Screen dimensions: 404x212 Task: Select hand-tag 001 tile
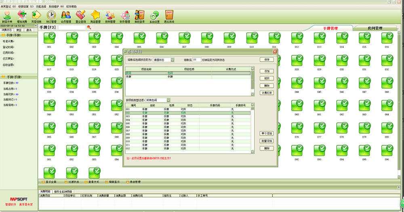49,38
